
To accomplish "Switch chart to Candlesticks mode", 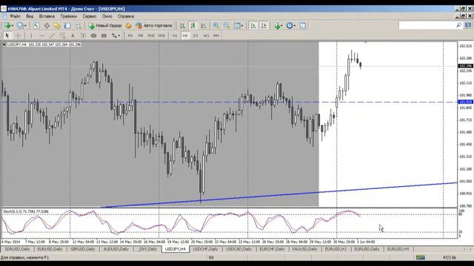I will pyautogui.click(x=193, y=26).
